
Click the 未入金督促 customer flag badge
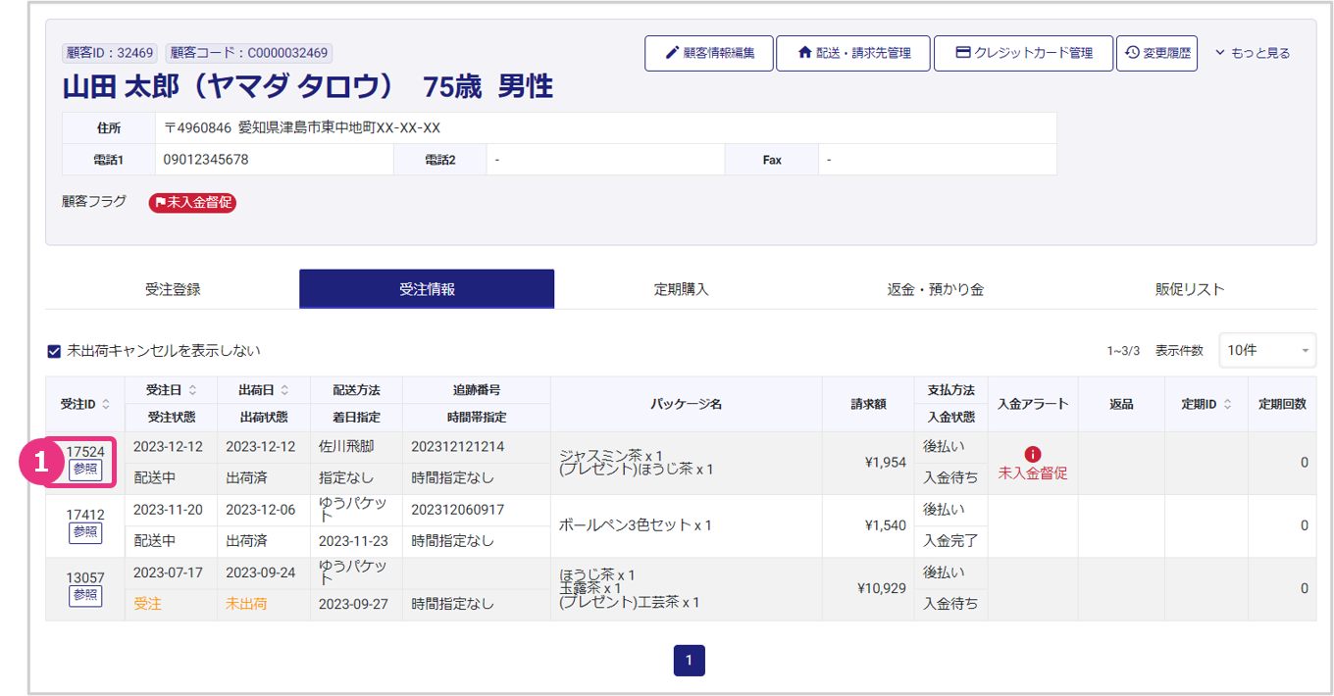[192, 203]
